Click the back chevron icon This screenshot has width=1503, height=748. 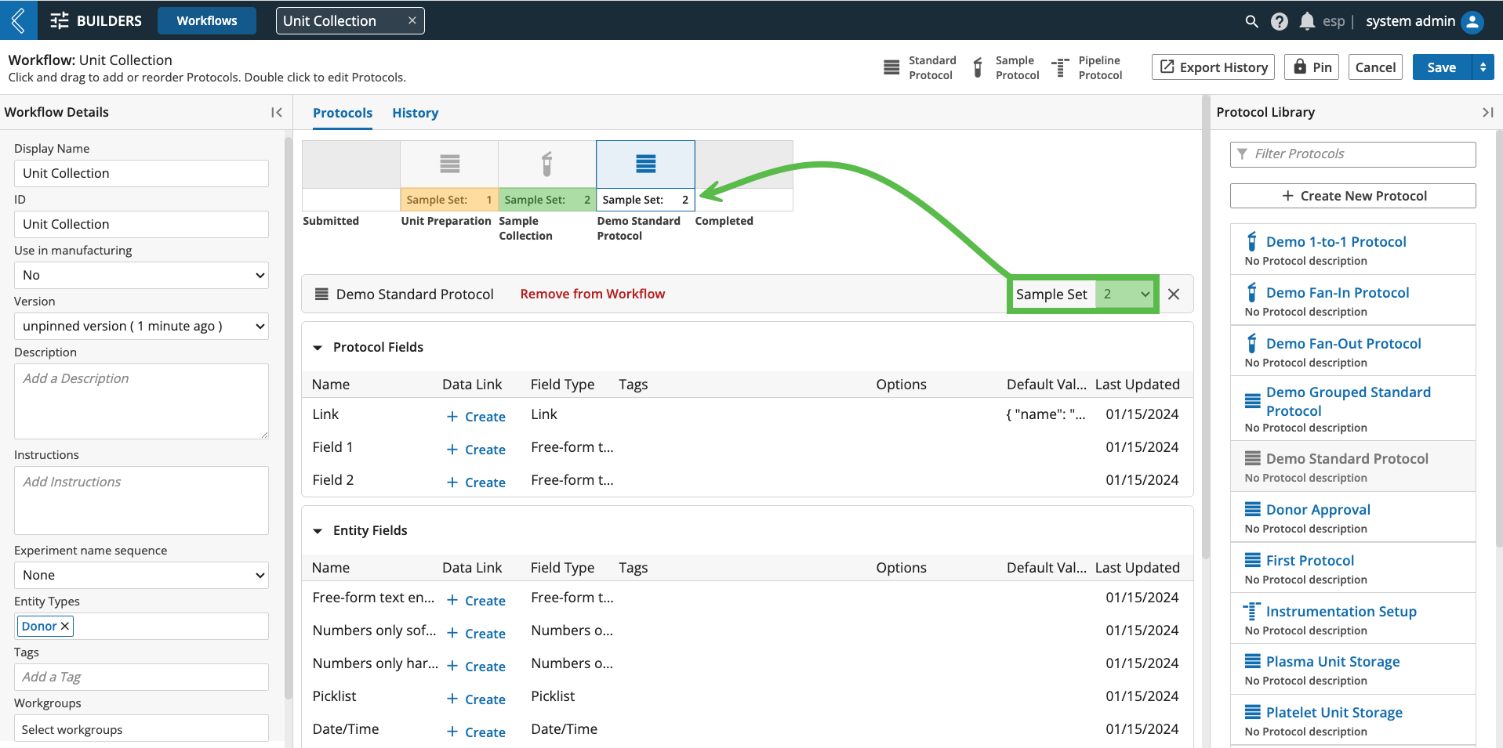pos(18,20)
